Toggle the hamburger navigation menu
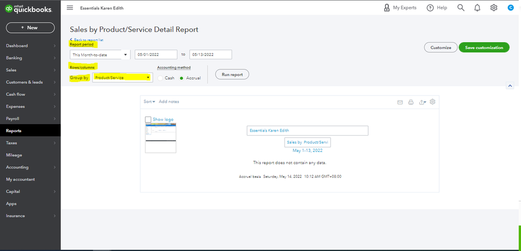This screenshot has height=251, width=521. (x=70, y=8)
